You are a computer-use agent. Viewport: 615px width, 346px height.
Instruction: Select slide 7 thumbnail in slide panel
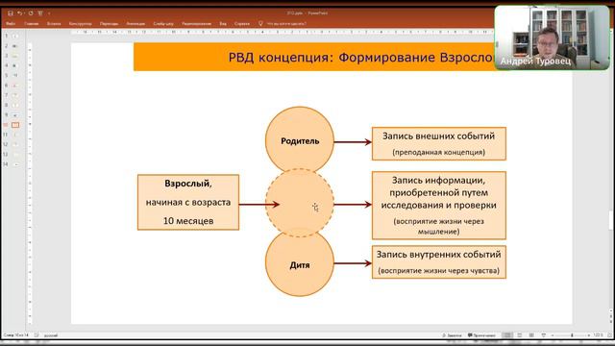[15, 95]
